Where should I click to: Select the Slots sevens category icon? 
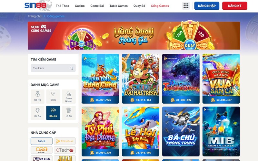tap(53, 96)
